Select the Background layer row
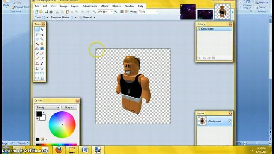274x154 pixels. (214, 121)
